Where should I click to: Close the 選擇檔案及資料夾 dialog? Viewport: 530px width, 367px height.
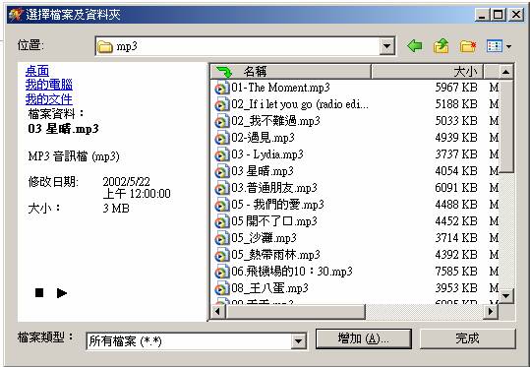(x=516, y=15)
